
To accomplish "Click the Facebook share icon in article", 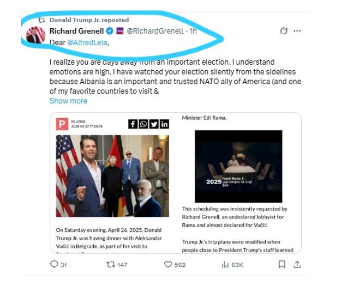I will pyautogui.click(x=133, y=124).
